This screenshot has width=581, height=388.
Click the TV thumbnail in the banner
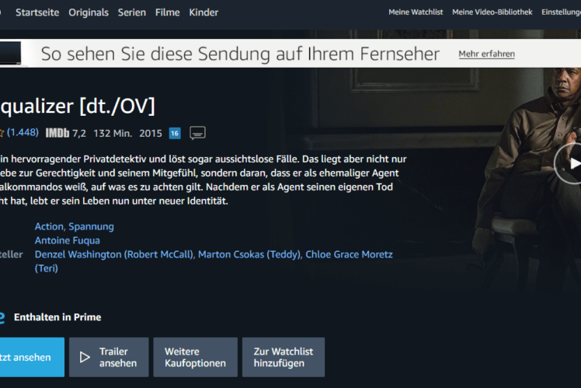coord(10,53)
